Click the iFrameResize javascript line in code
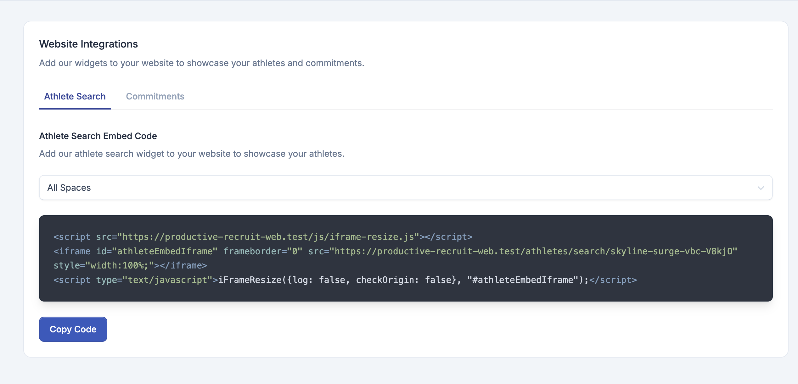Screen dimensions: 798x384 point(345,280)
